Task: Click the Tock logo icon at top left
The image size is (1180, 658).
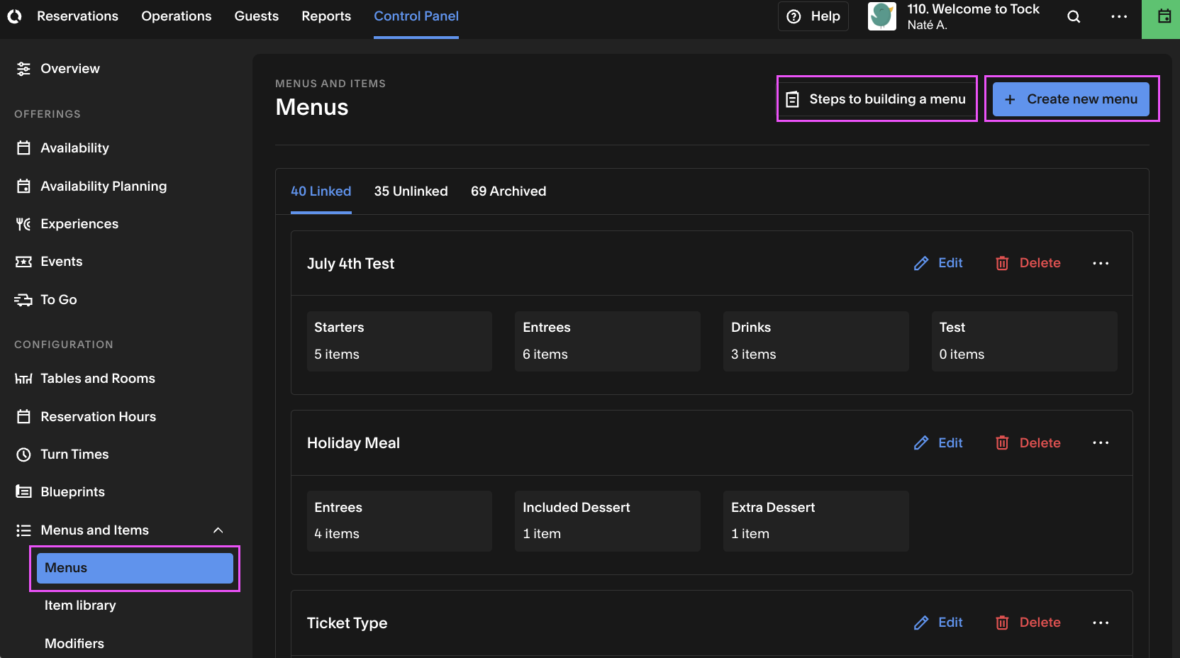Action: [15, 16]
